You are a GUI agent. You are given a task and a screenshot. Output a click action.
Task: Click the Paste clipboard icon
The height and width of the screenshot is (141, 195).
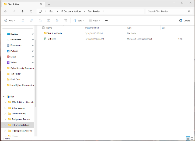40,20
